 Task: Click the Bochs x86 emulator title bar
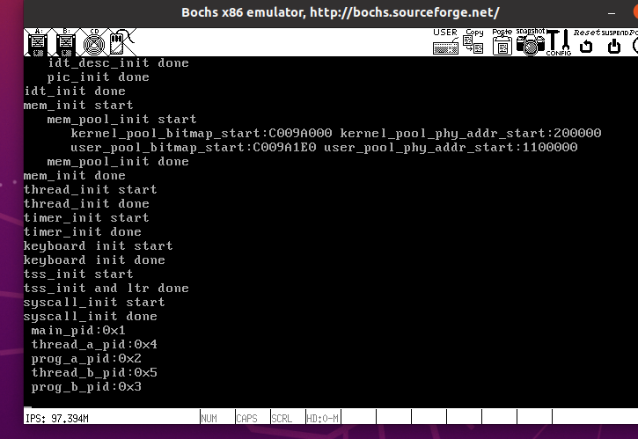341,12
